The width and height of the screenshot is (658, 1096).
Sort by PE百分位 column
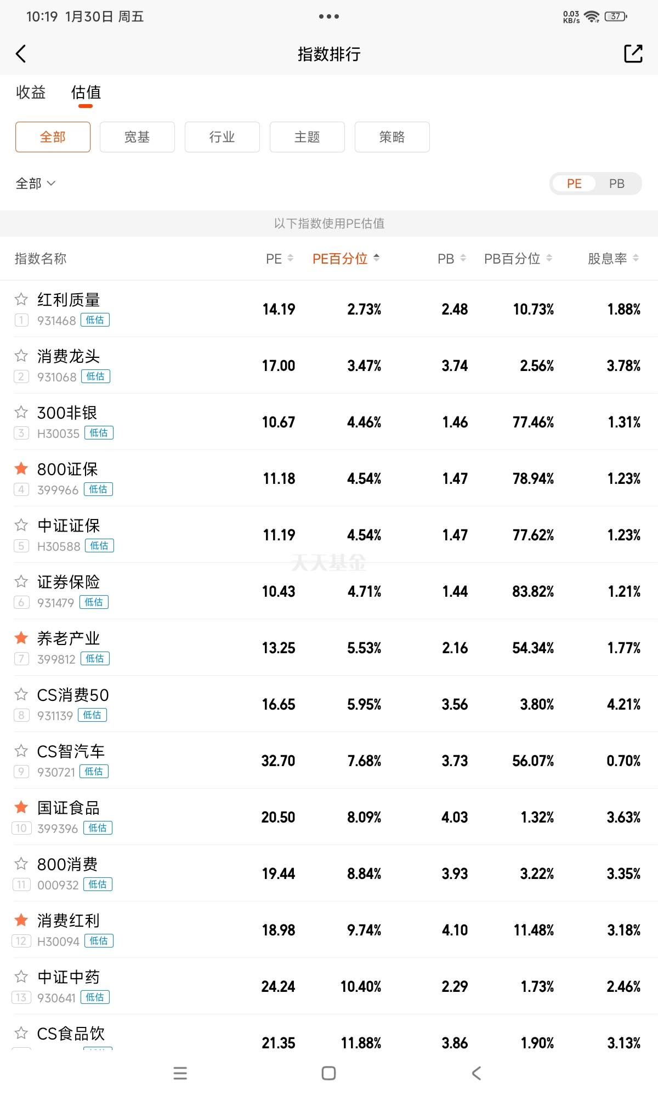pos(345,259)
